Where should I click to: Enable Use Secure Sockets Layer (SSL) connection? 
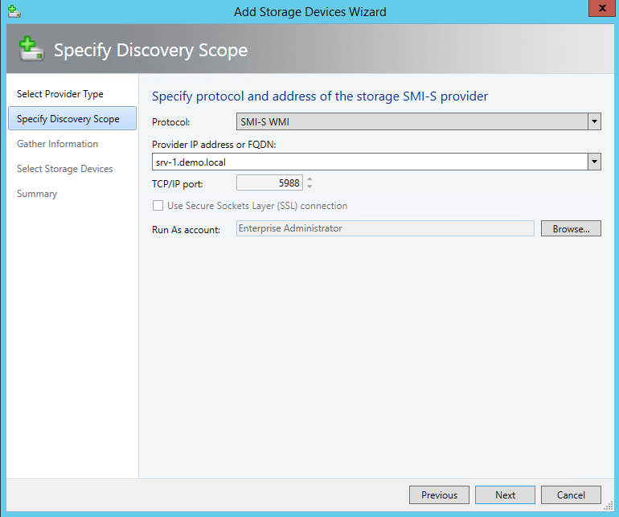tap(158, 206)
